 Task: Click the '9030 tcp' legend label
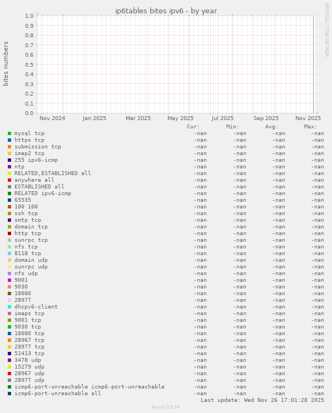tap(28, 327)
